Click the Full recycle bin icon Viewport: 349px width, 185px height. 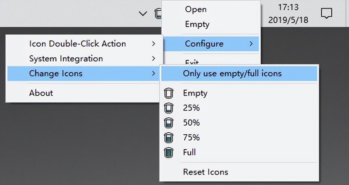(x=168, y=152)
